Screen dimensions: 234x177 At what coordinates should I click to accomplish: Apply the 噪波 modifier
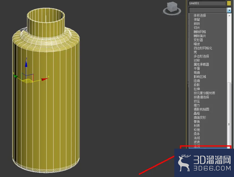pos(197,44)
